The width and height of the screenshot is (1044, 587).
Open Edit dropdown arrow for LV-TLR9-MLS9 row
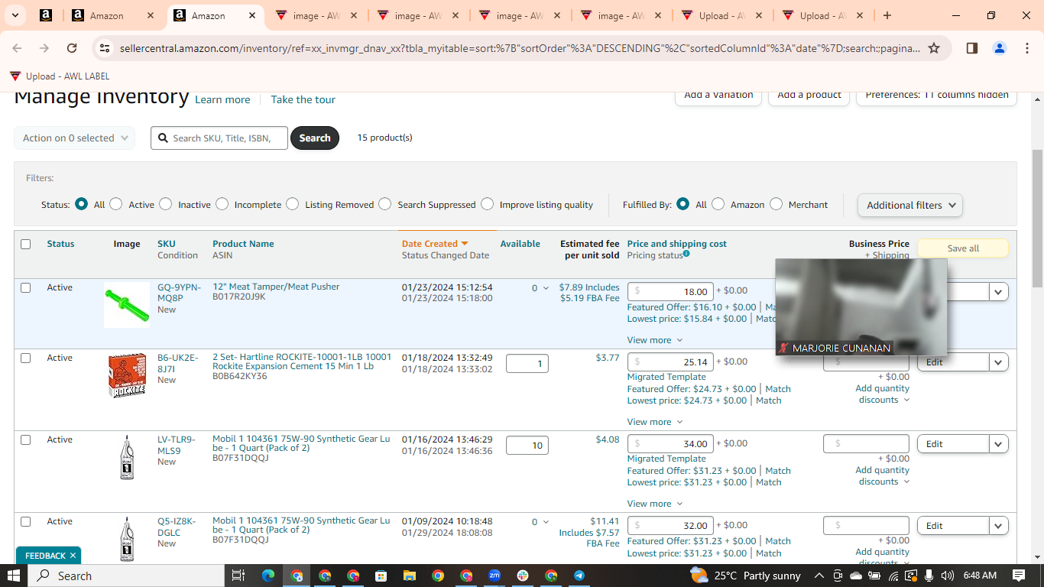999,444
